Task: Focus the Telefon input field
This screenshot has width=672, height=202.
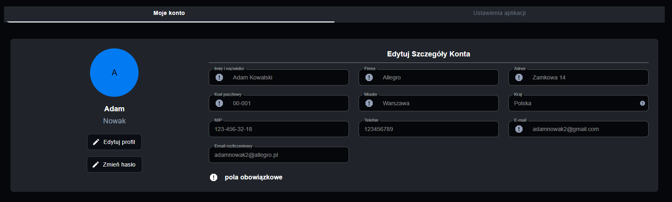Action: (x=428, y=129)
